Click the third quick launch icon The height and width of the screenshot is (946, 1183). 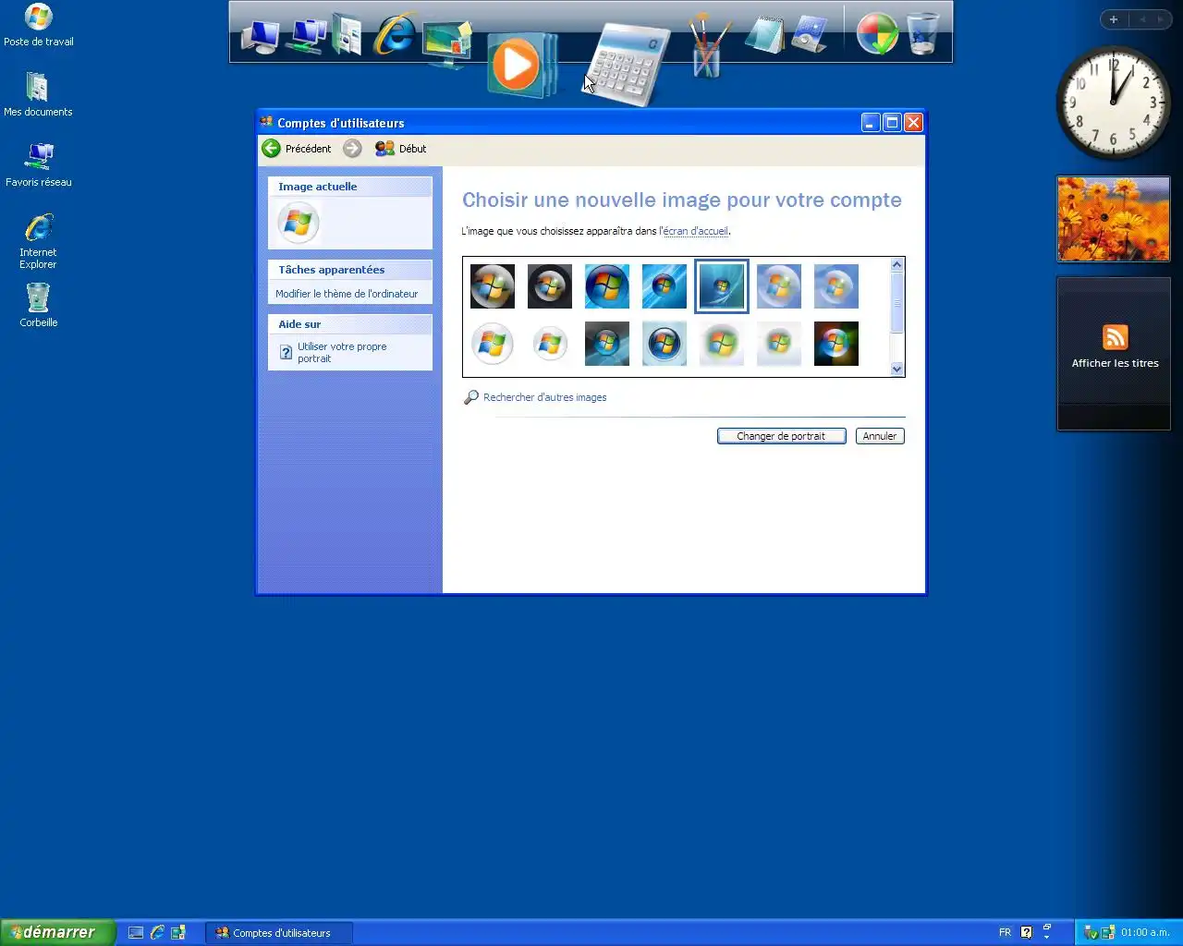[178, 933]
